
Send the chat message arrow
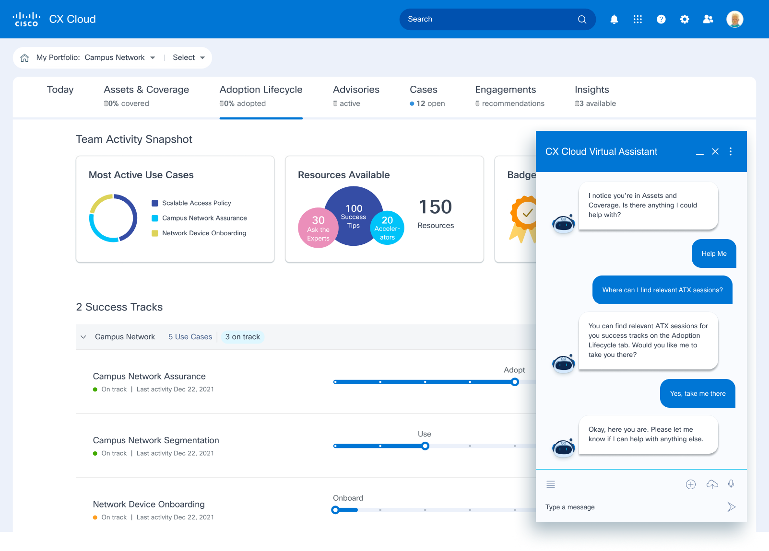click(731, 507)
